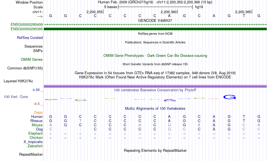Click 'Publications: Sequences in Scientific Articles' title
267x161 pixels.
[x=155, y=42]
